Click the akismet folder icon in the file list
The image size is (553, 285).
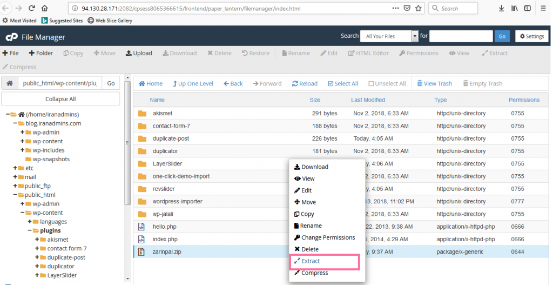tap(142, 114)
